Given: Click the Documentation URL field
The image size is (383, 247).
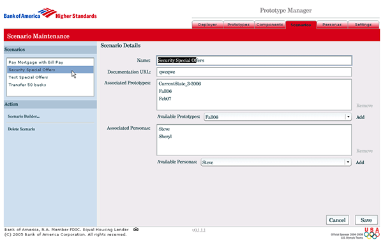Looking at the screenshot, I should coord(254,72).
